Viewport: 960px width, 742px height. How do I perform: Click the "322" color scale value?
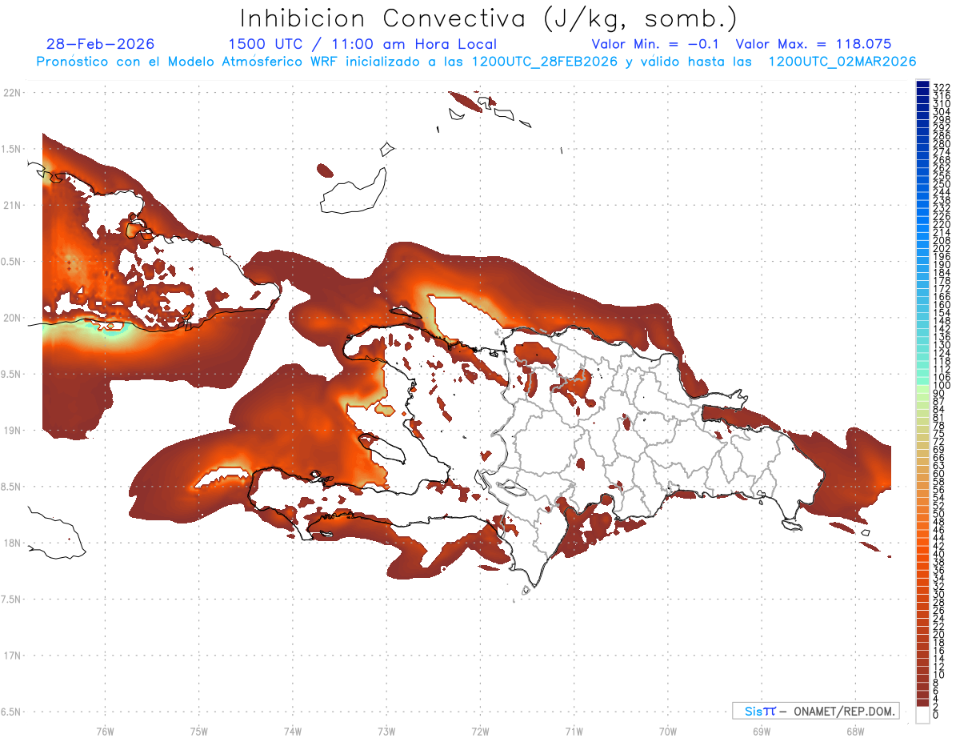pos(941,86)
